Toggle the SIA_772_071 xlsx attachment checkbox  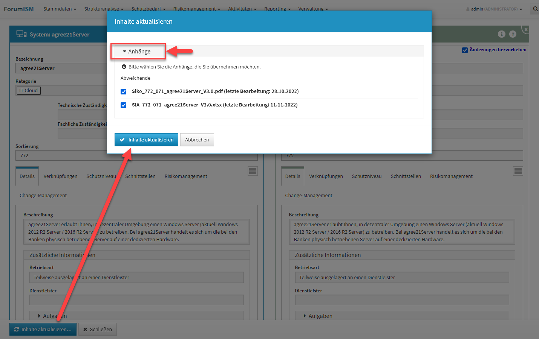pos(123,105)
